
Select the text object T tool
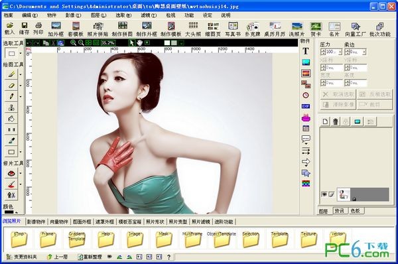tap(306, 51)
